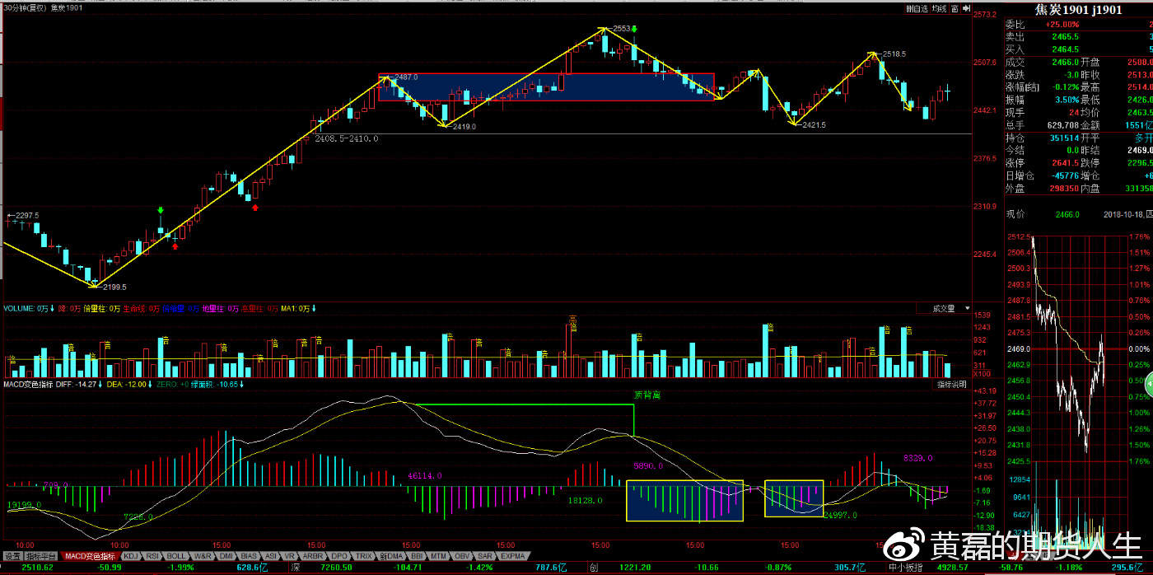Click the 2421.5 price label
1153x575 pixels.
click(x=814, y=124)
